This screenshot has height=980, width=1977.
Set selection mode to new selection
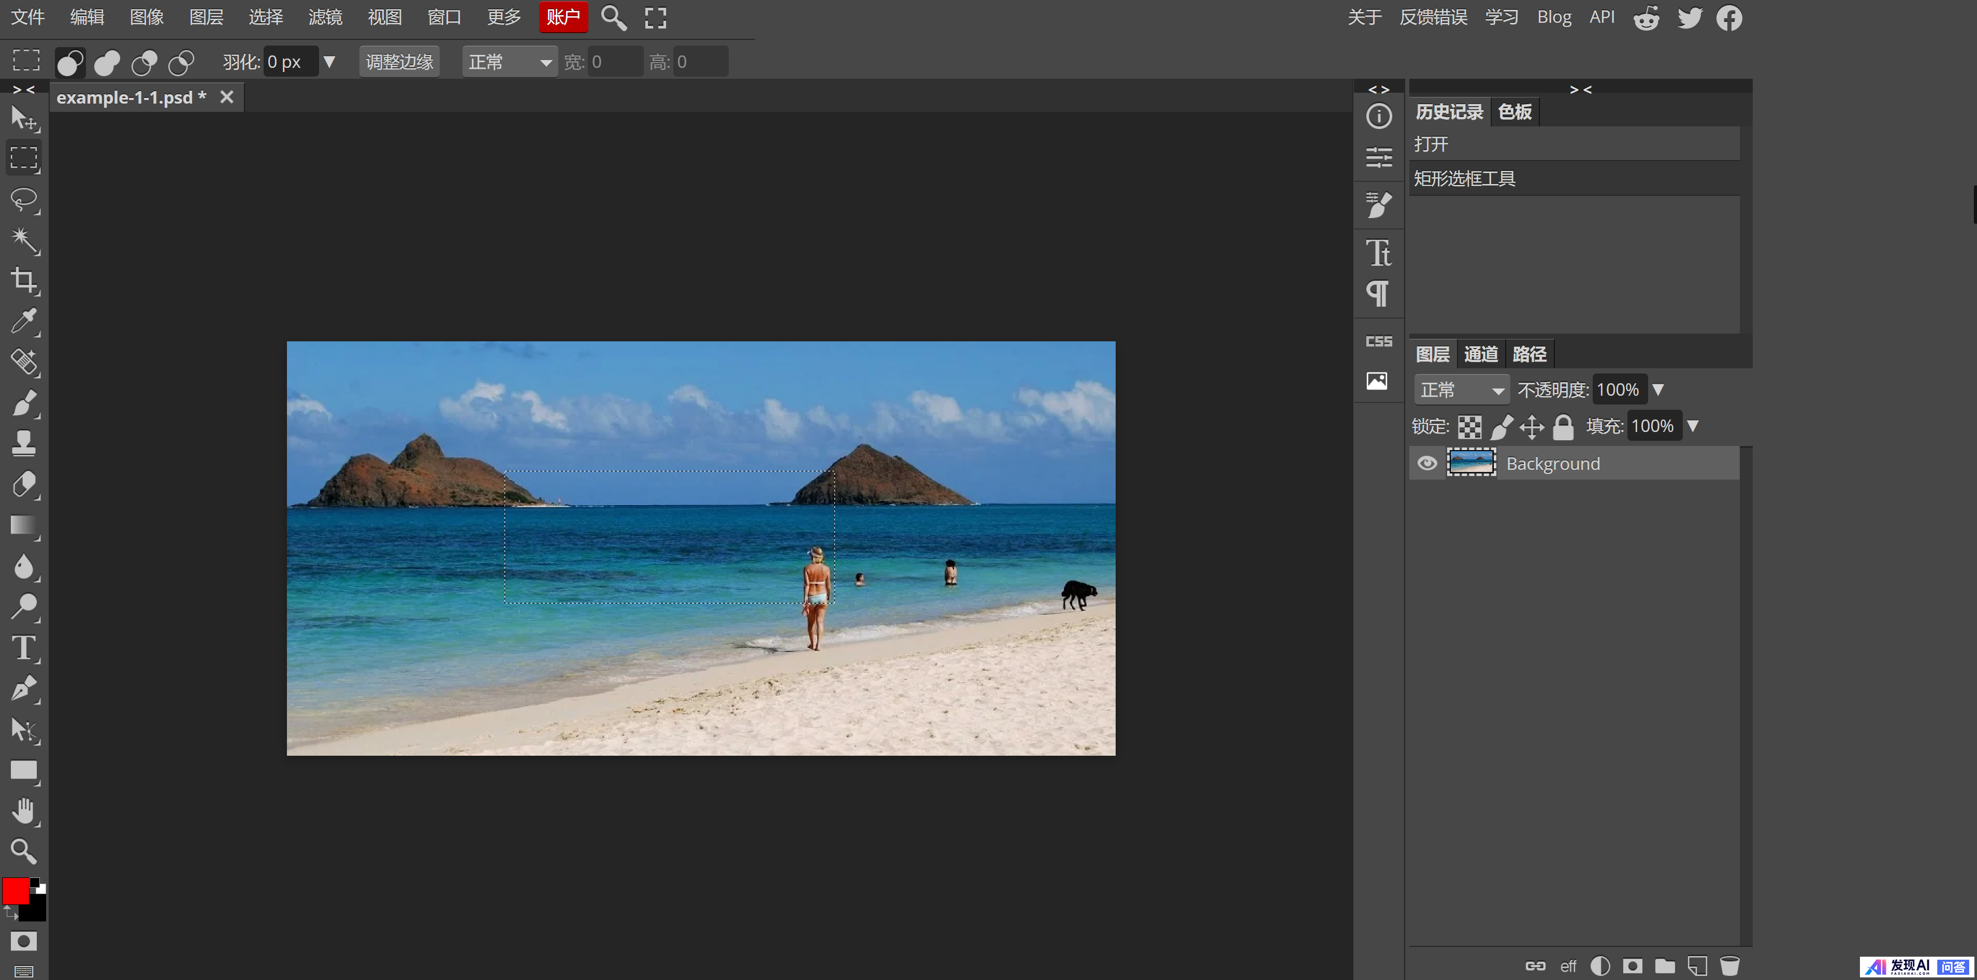[x=70, y=62]
